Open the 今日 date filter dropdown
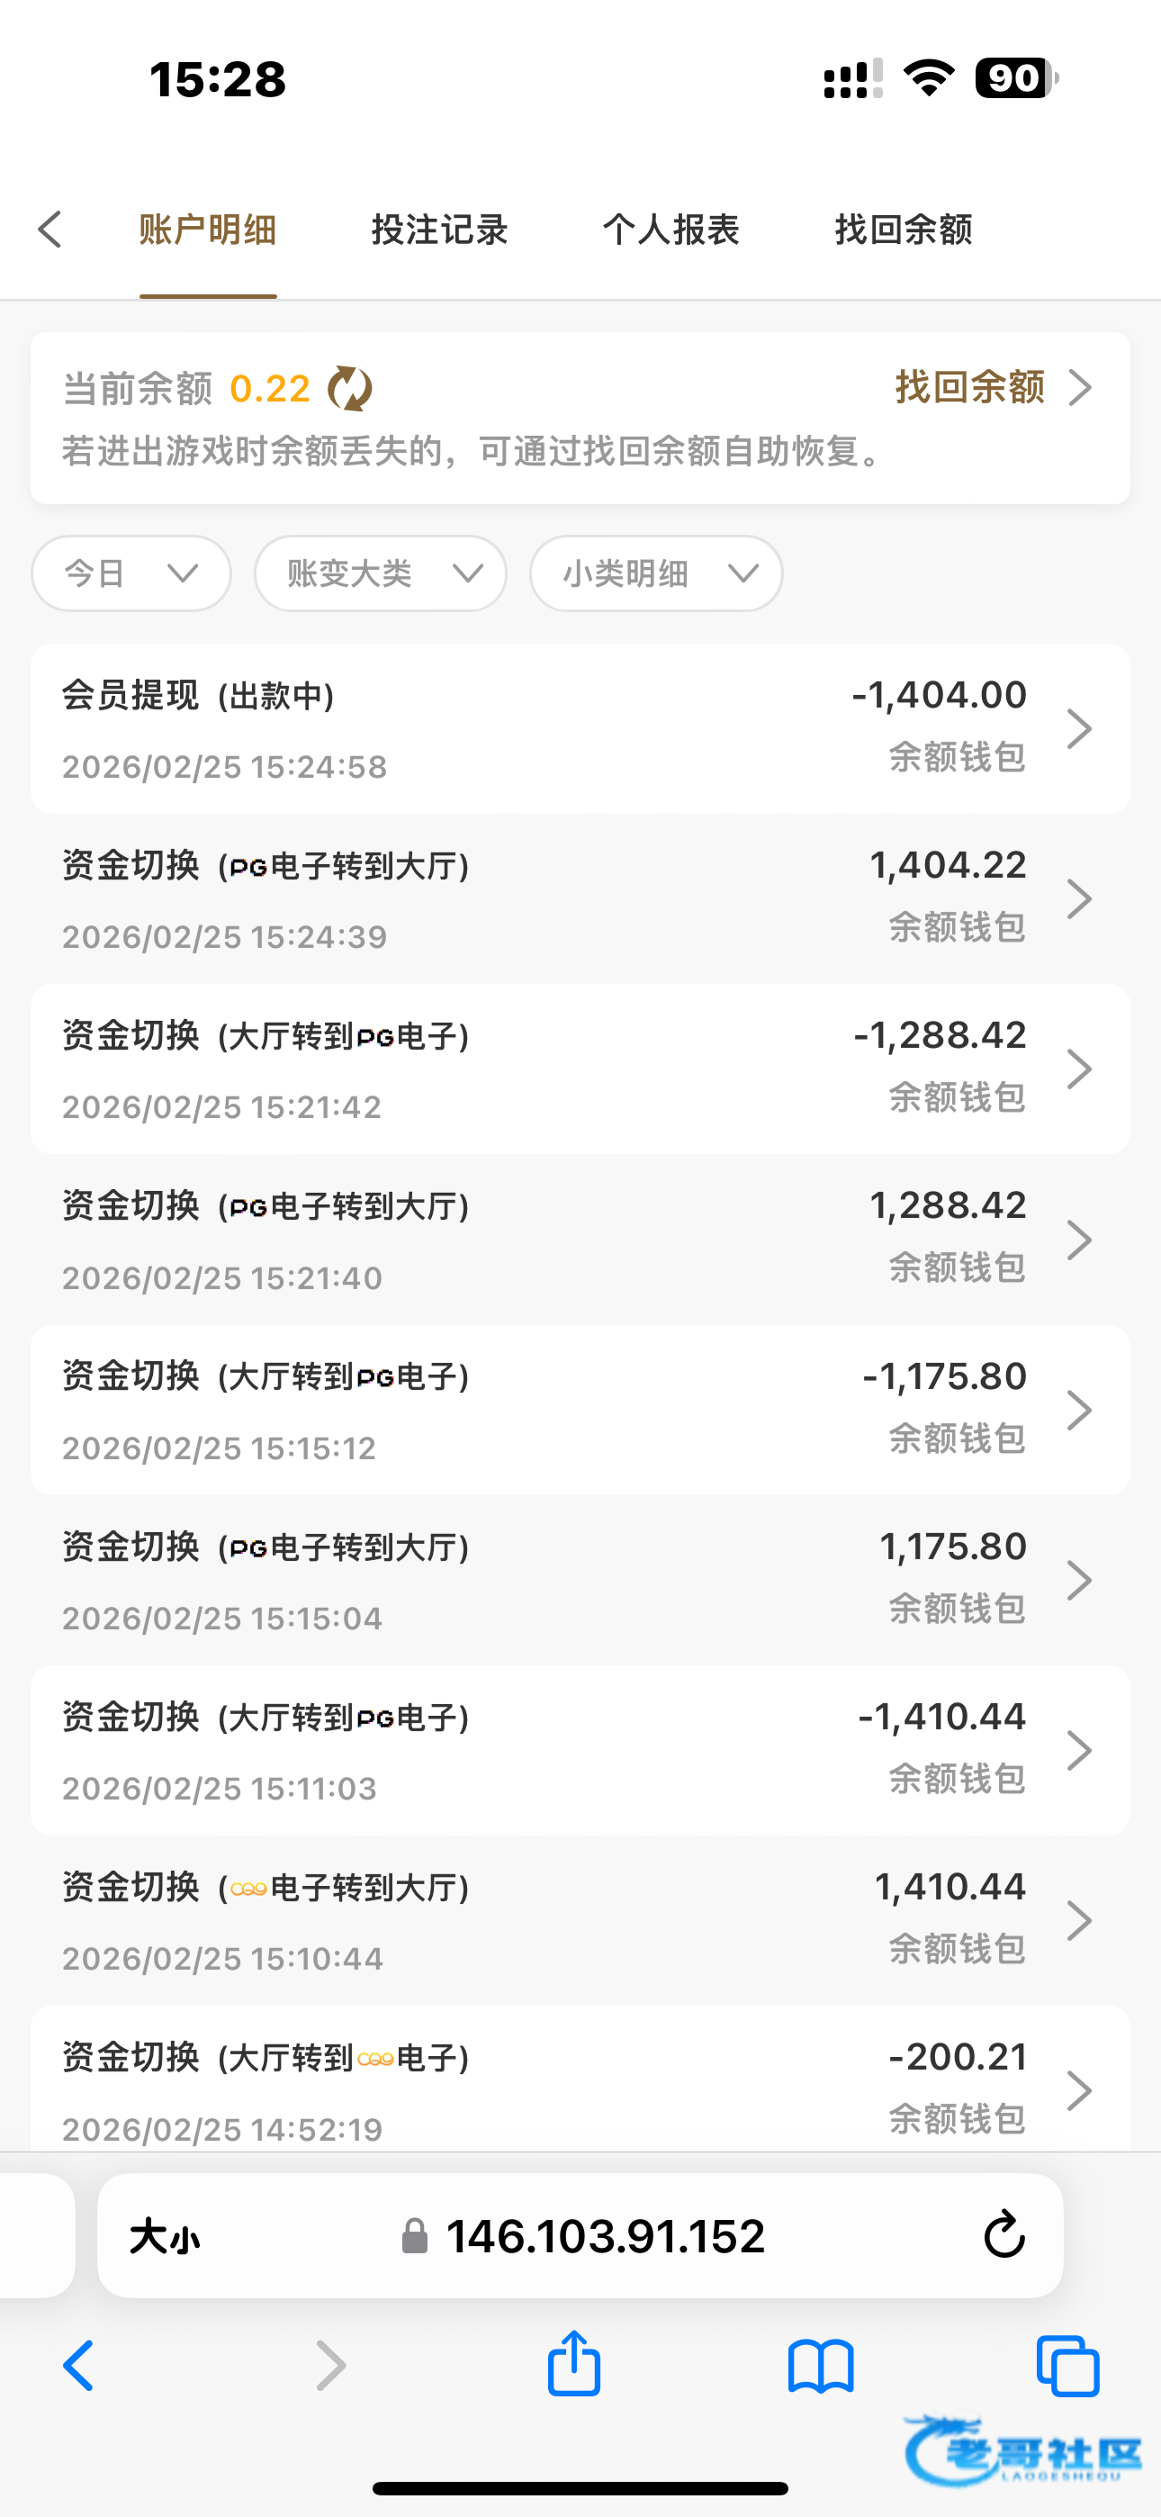Viewport: 1161px width, 2517px height. 131,573
